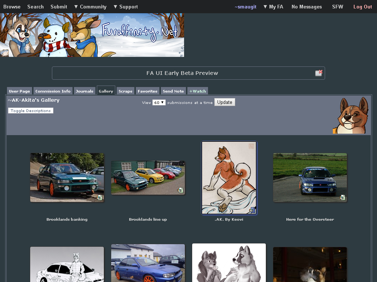Click the Furaffinity.Net banner logo
Viewport: 377px width, 282px height.
[92, 35]
